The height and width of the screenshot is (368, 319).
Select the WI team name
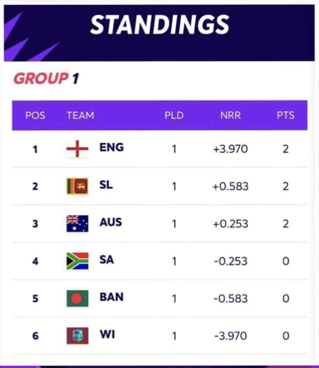pos(107,334)
